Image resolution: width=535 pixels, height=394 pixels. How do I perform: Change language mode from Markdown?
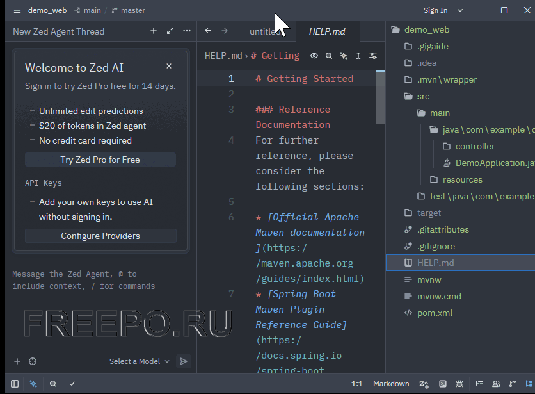point(391,384)
